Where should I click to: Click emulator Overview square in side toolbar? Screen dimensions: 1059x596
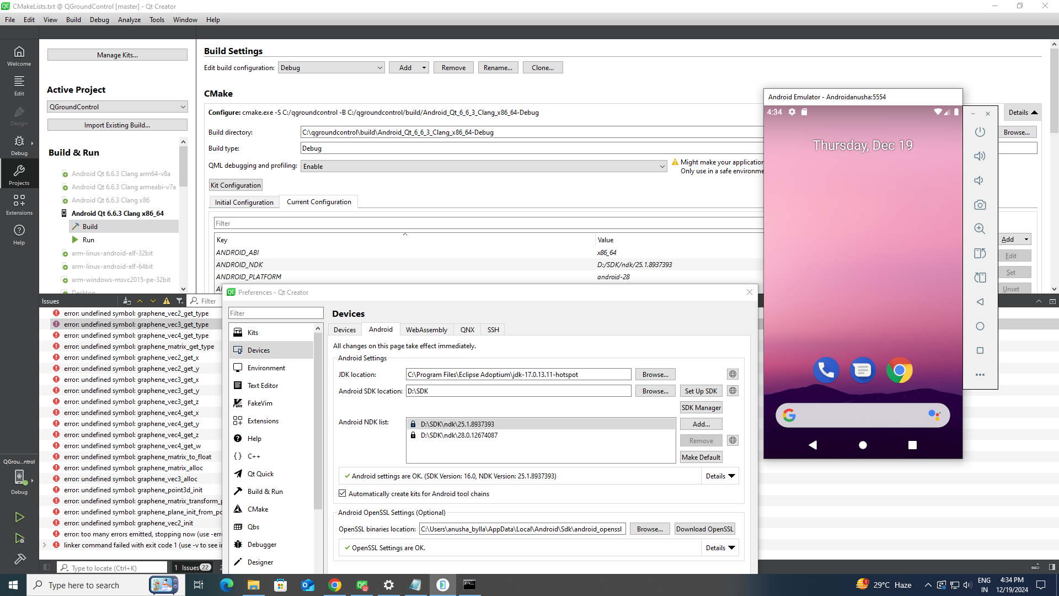click(980, 350)
